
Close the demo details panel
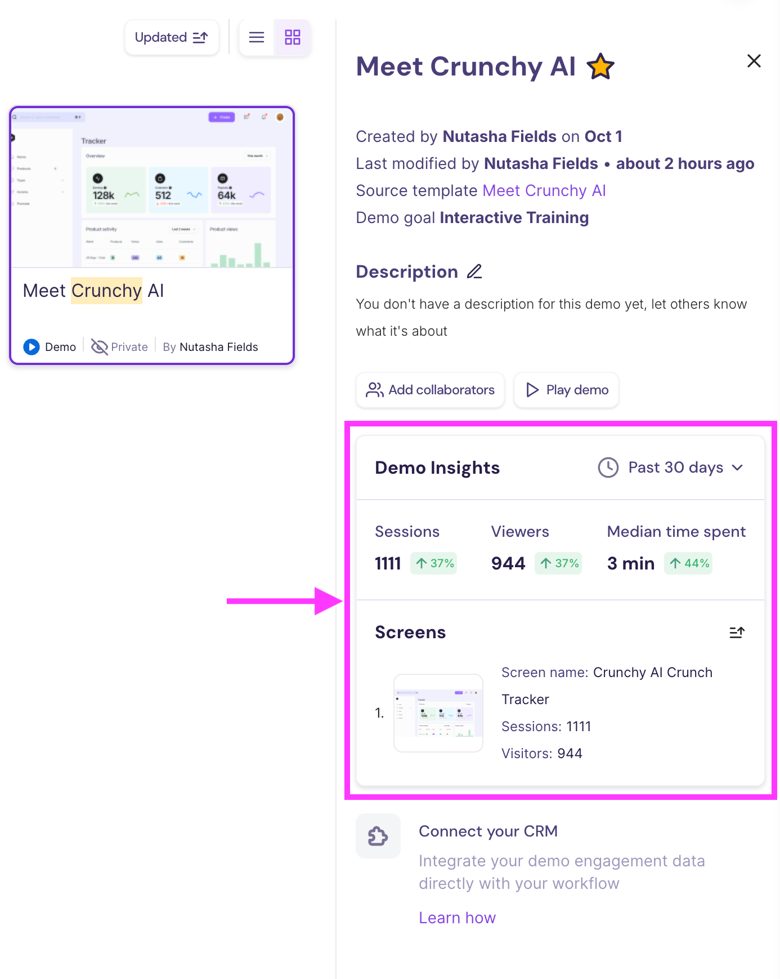coord(754,61)
